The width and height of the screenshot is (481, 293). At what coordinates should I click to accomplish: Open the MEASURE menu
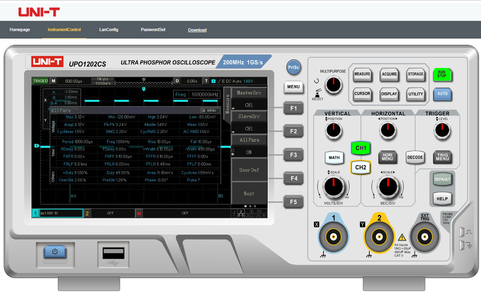coord(362,75)
